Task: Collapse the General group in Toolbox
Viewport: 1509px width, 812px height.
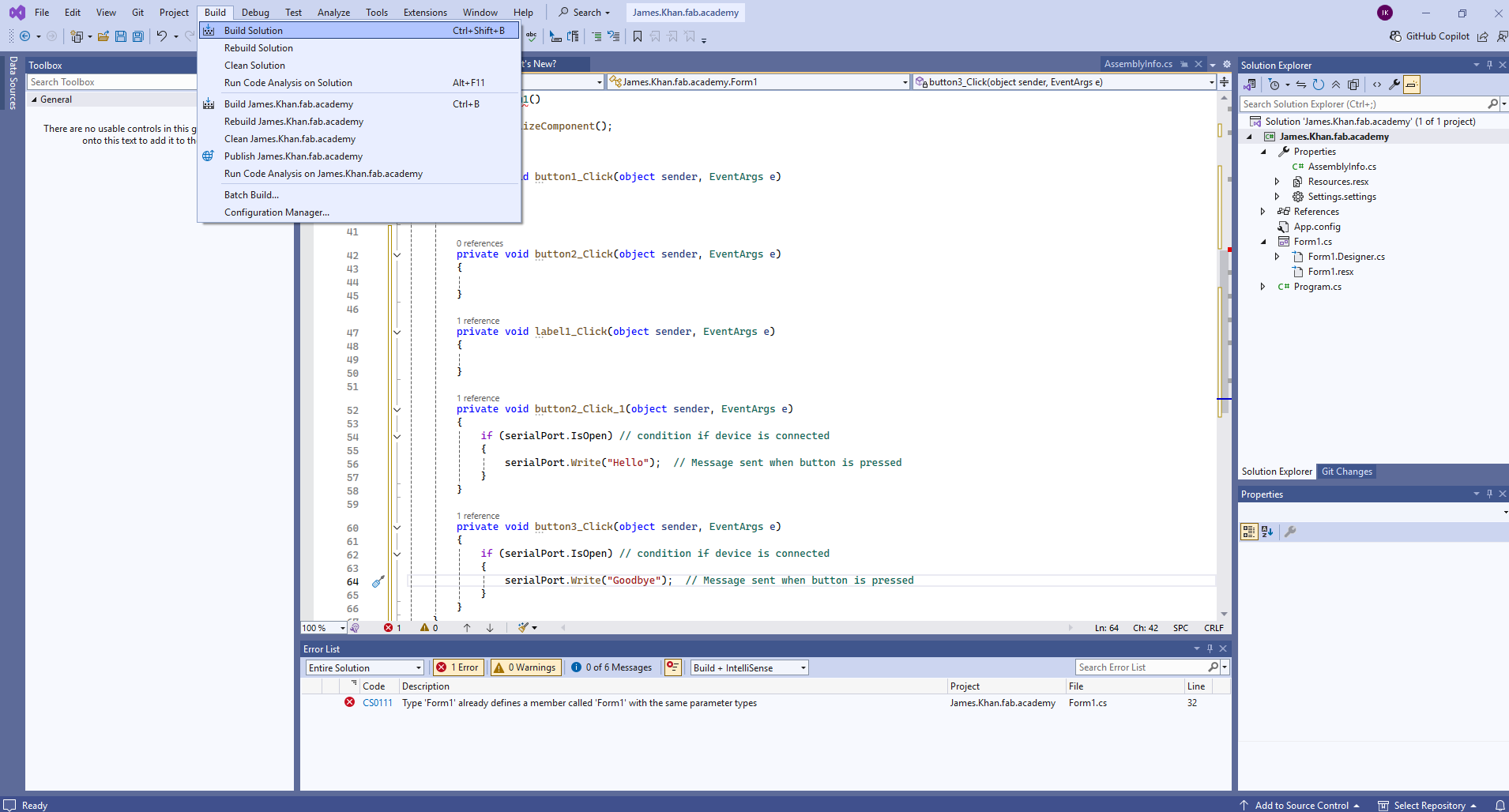Action: (x=34, y=100)
